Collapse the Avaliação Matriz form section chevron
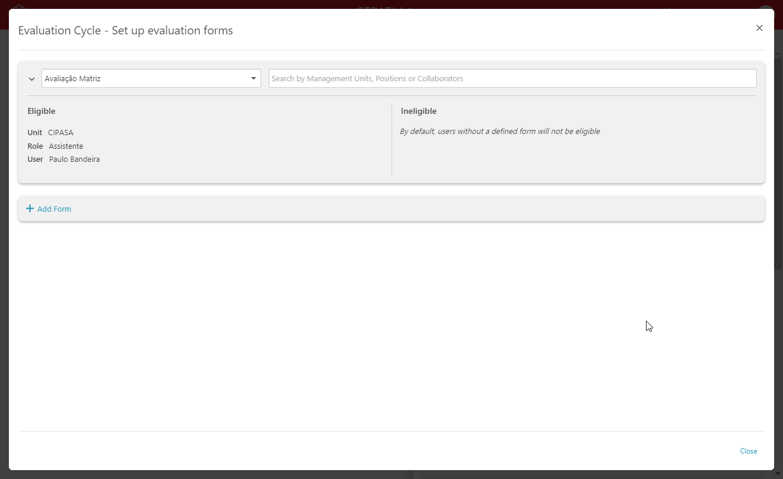Screen dimensions: 783x479 [x=32, y=79]
